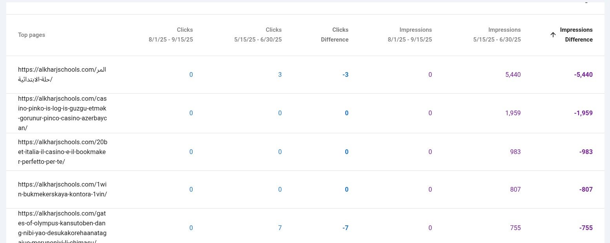Open the casino-pinko pinco-casino-azerbaycan page row

[62, 113]
